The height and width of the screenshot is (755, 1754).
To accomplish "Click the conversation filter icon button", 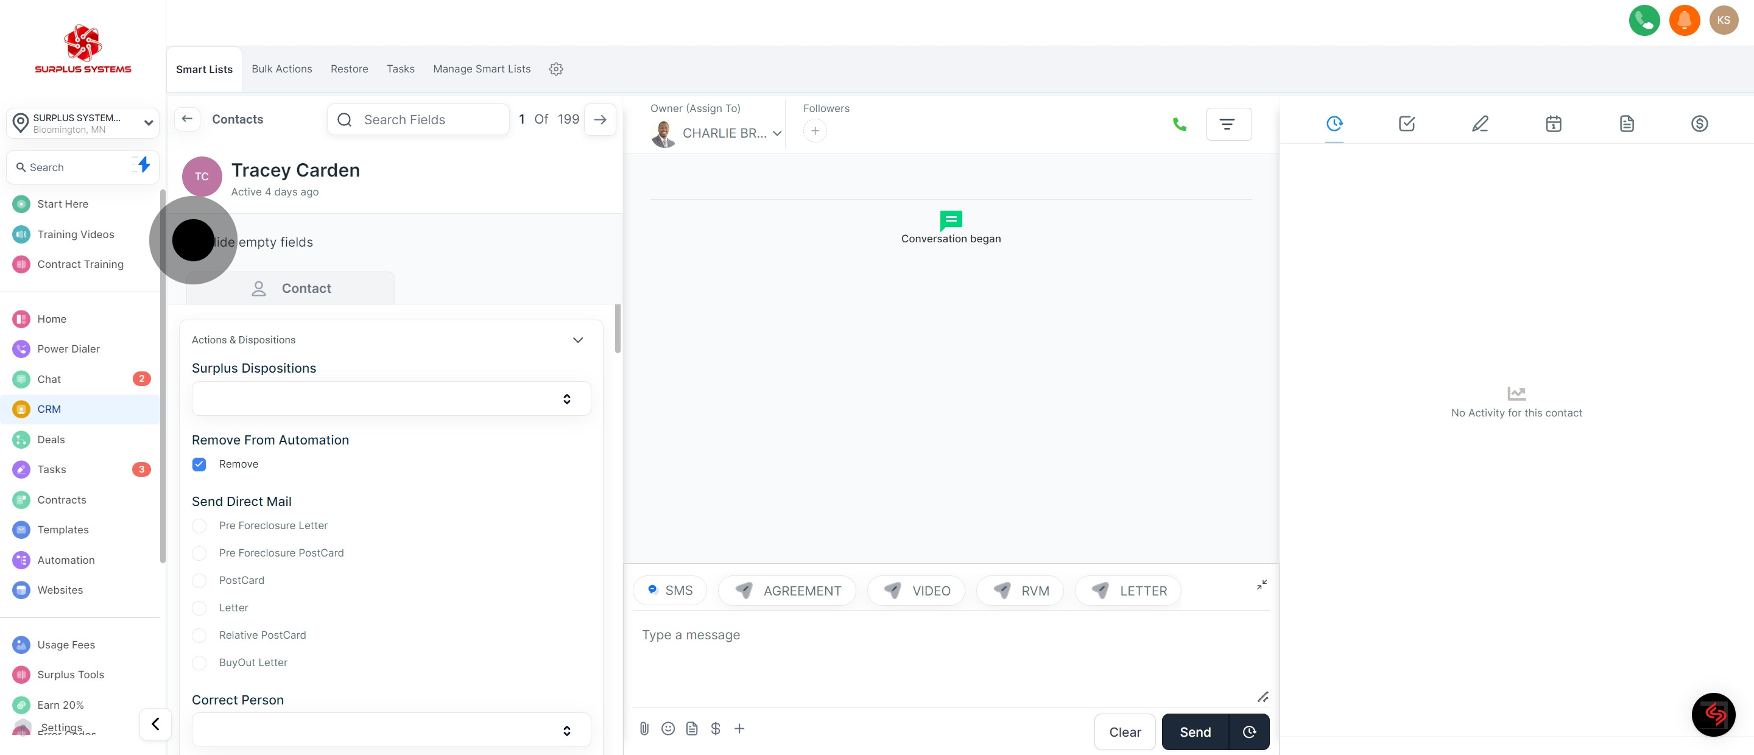I will coord(1228,125).
